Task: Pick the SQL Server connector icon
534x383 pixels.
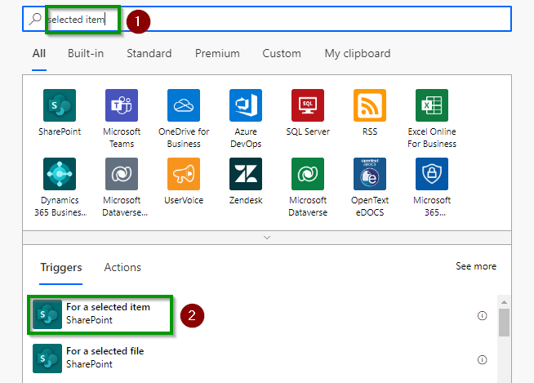Action: tap(308, 105)
